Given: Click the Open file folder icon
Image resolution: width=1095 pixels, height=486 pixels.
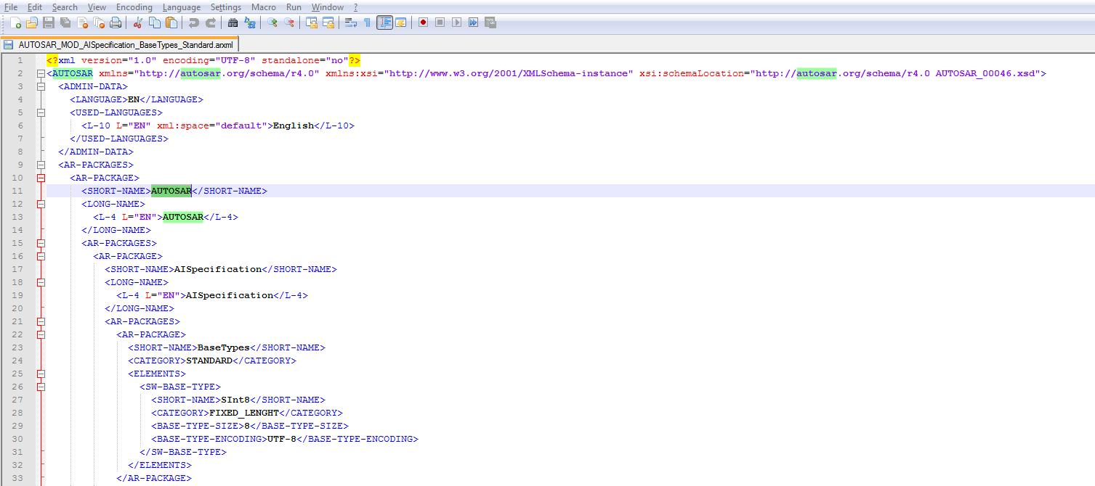Looking at the screenshot, I should tap(31, 22).
